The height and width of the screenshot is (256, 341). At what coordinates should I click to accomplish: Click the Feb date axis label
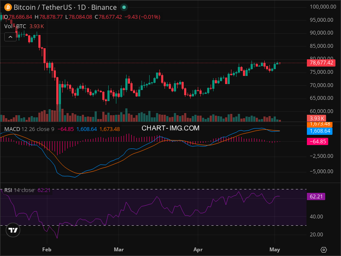pyautogui.click(x=47, y=250)
